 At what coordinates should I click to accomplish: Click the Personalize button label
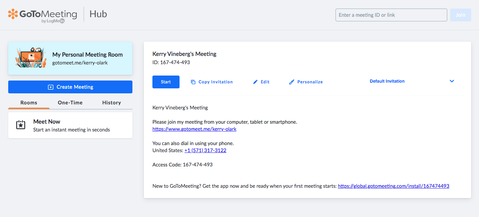[310, 82]
